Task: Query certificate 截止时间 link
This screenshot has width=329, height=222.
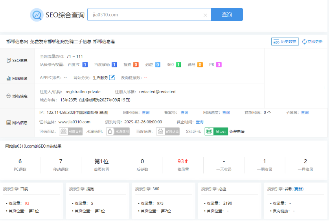Action: pos(200,122)
